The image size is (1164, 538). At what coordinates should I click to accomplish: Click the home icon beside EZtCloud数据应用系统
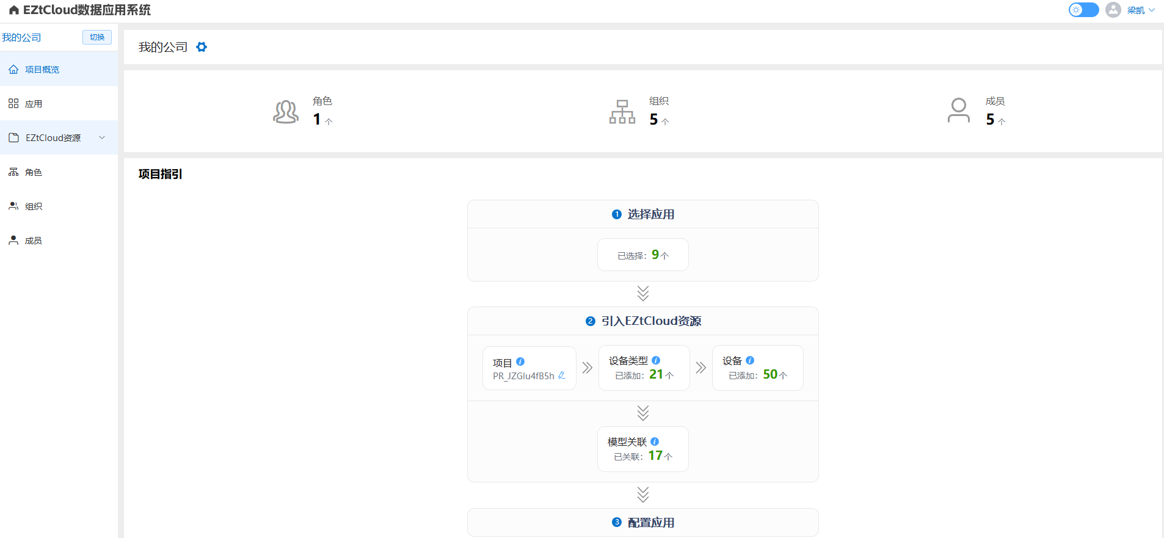13,10
